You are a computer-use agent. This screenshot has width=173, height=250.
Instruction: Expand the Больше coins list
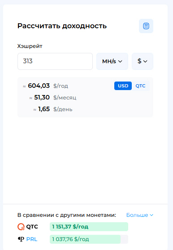pyautogui.click(x=140, y=215)
